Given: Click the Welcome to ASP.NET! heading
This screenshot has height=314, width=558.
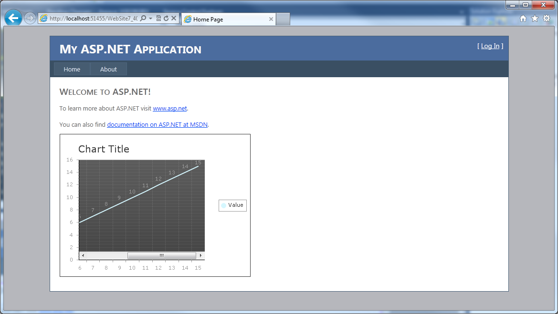Looking at the screenshot, I should coord(105,91).
